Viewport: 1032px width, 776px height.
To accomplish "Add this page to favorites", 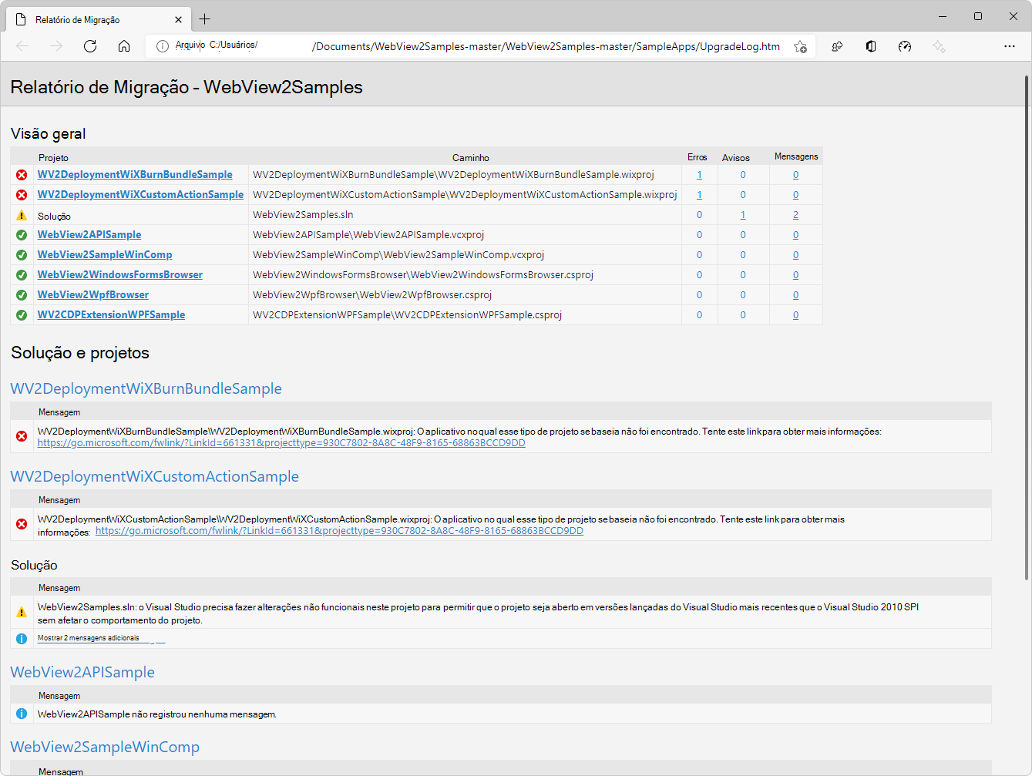I will coord(800,46).
